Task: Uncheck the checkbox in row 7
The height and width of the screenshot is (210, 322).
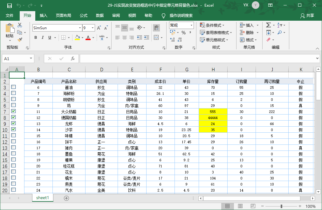Action: point(13,111)
